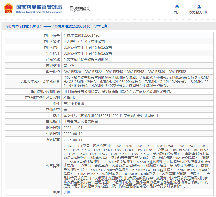Viewport: 216px width, 197px height.
Task: Open 政务服务门户 portal link
Action: 199,12
